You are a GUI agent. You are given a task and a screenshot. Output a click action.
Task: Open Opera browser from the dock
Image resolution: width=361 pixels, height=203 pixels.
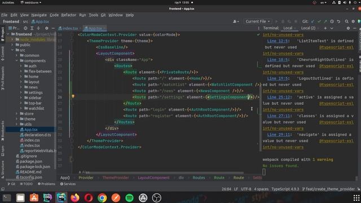pos(89,198)
